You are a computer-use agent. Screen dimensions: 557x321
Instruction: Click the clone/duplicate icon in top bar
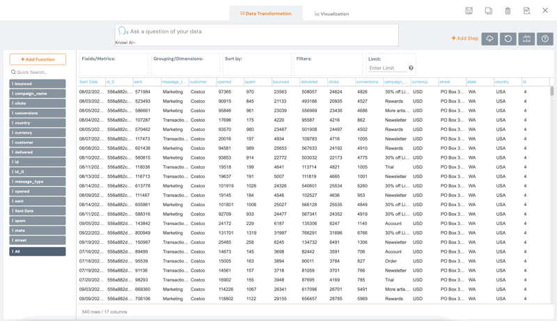[x=489, y=11]
